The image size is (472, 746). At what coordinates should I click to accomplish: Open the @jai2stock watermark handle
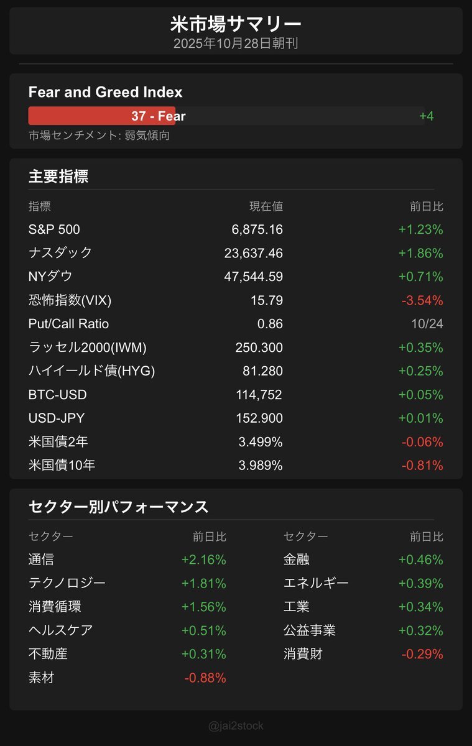(x=236, y=725)
